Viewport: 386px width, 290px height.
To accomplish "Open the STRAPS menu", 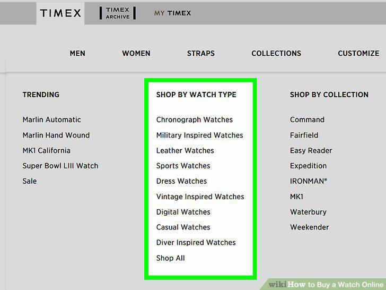I will click(201, 53).
